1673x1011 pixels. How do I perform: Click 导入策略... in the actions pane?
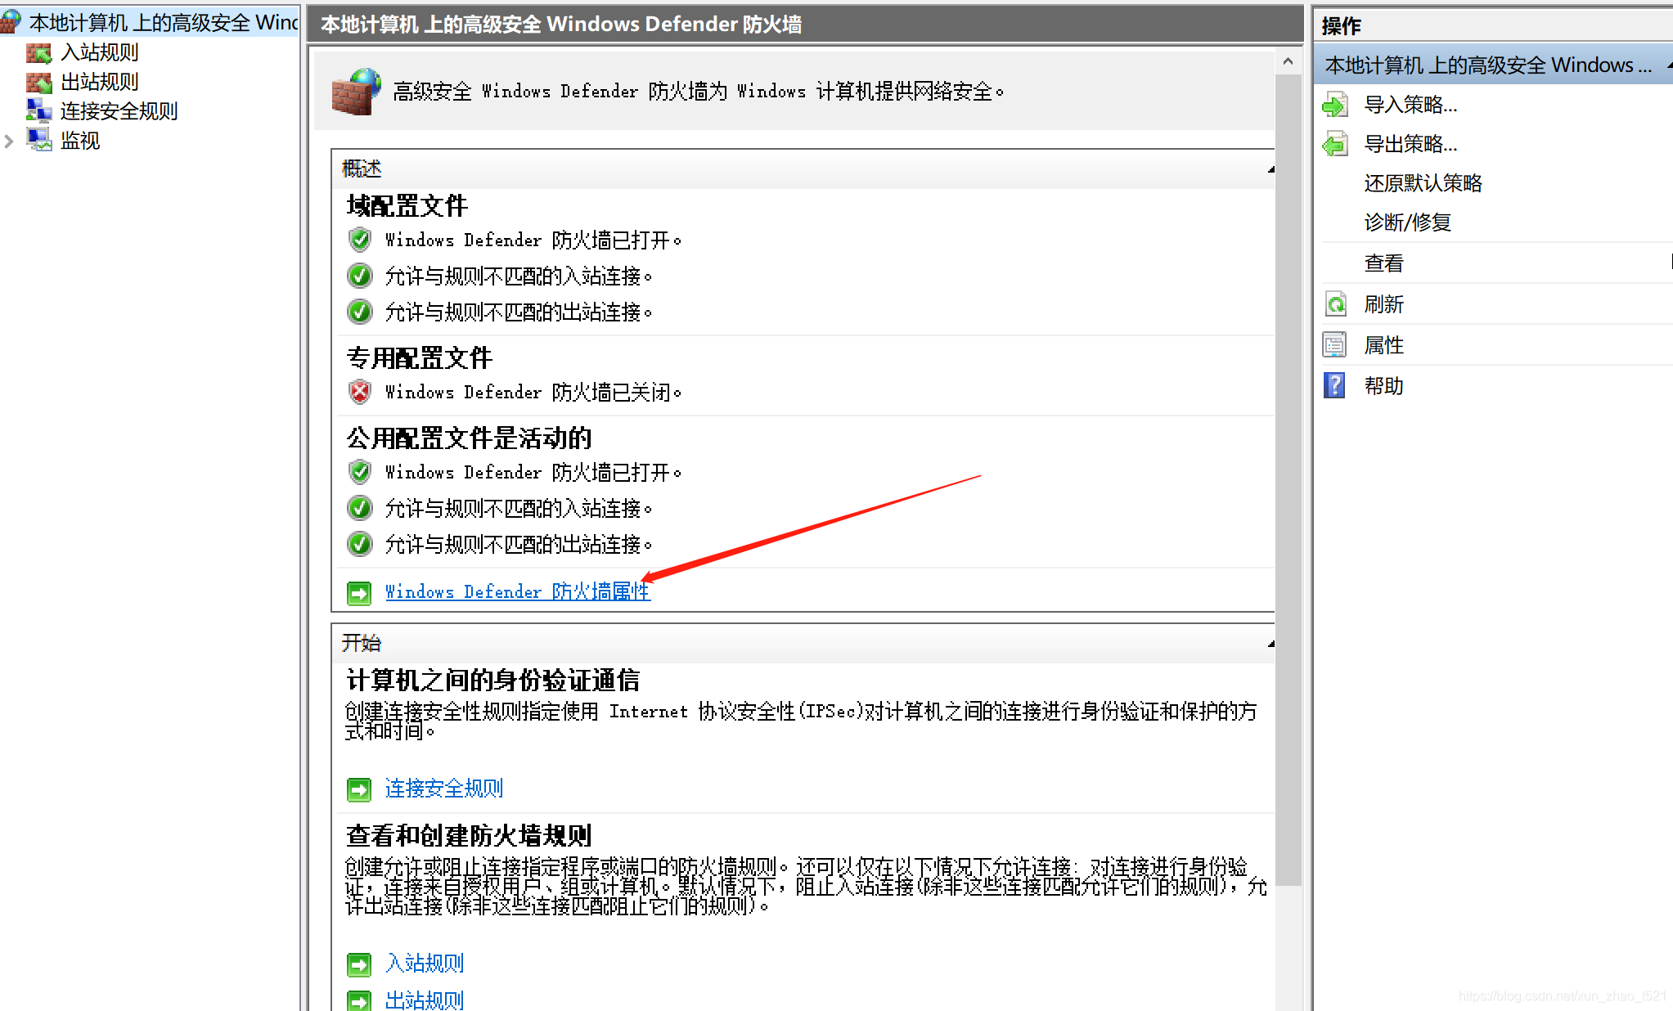tap(1410, 105)
